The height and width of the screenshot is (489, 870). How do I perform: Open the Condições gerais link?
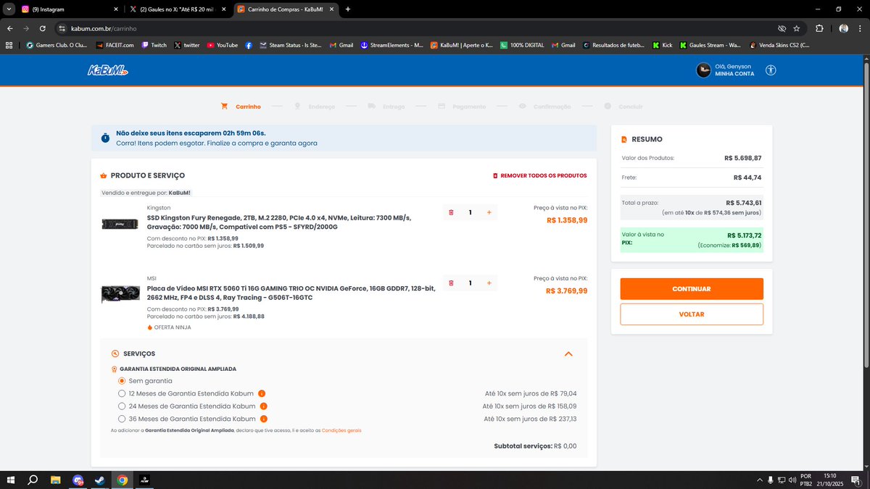coord(341,430)
